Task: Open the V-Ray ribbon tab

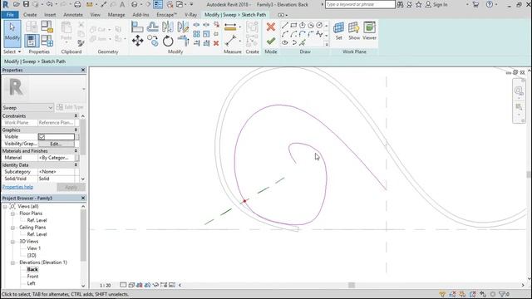Action: click(190, 15)
